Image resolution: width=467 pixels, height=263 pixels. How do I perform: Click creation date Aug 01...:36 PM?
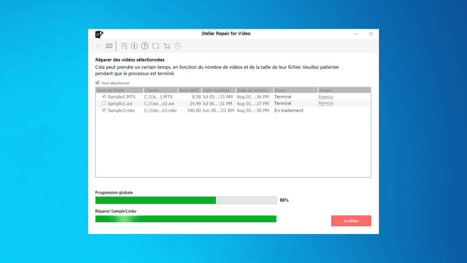click(x=253, y=97)
